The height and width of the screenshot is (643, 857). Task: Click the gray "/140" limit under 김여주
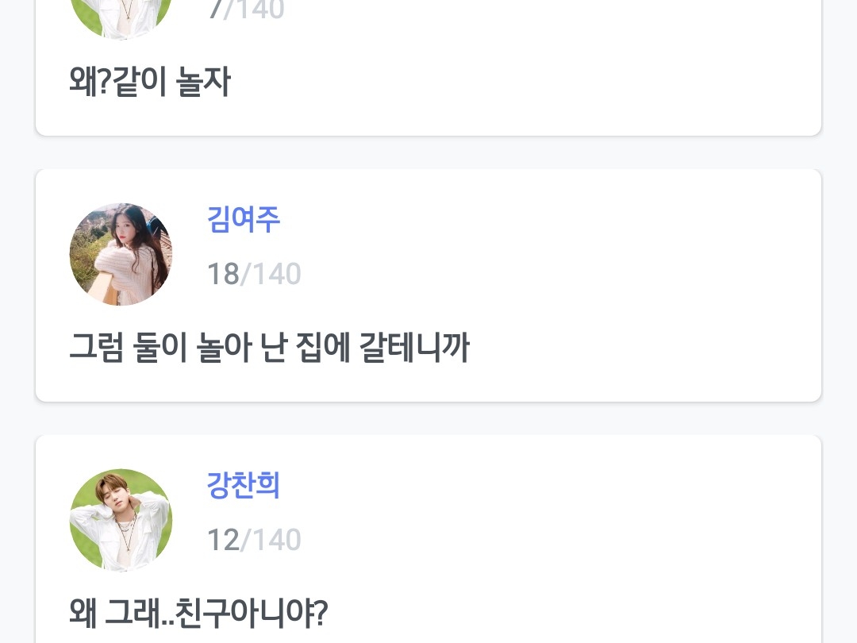(x=271, y=274)
